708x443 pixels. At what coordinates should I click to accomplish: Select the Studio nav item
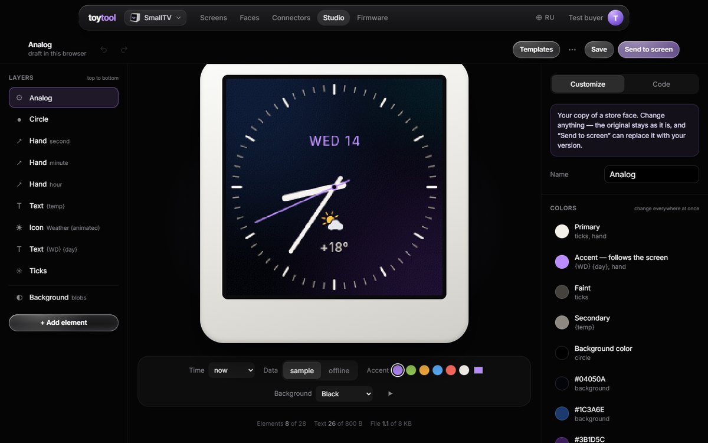pyautogui.click(x=333, y=18)
